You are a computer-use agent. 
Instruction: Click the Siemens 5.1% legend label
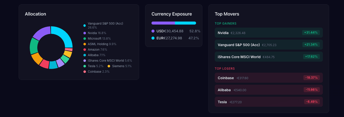(122, 66)
